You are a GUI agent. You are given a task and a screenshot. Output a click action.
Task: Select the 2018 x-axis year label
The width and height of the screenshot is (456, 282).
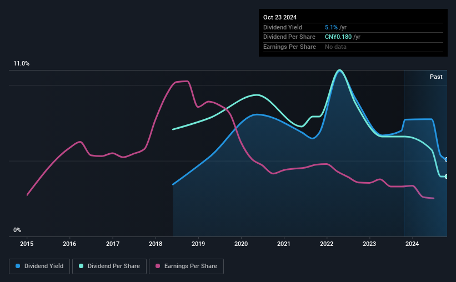[156, 244]
